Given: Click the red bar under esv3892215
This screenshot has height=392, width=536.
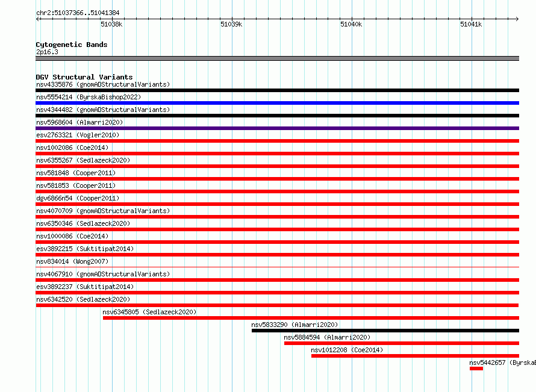Looking at the screenshot, I should tap(277, 255).
